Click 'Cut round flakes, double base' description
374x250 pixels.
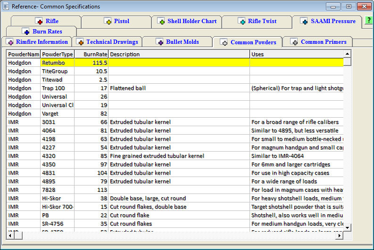[x=179, y=207]
